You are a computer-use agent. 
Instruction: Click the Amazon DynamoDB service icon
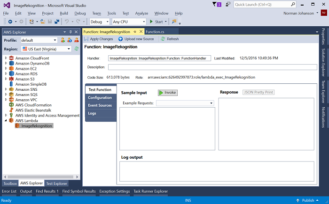pyautogui.click(x=12, y=63)
